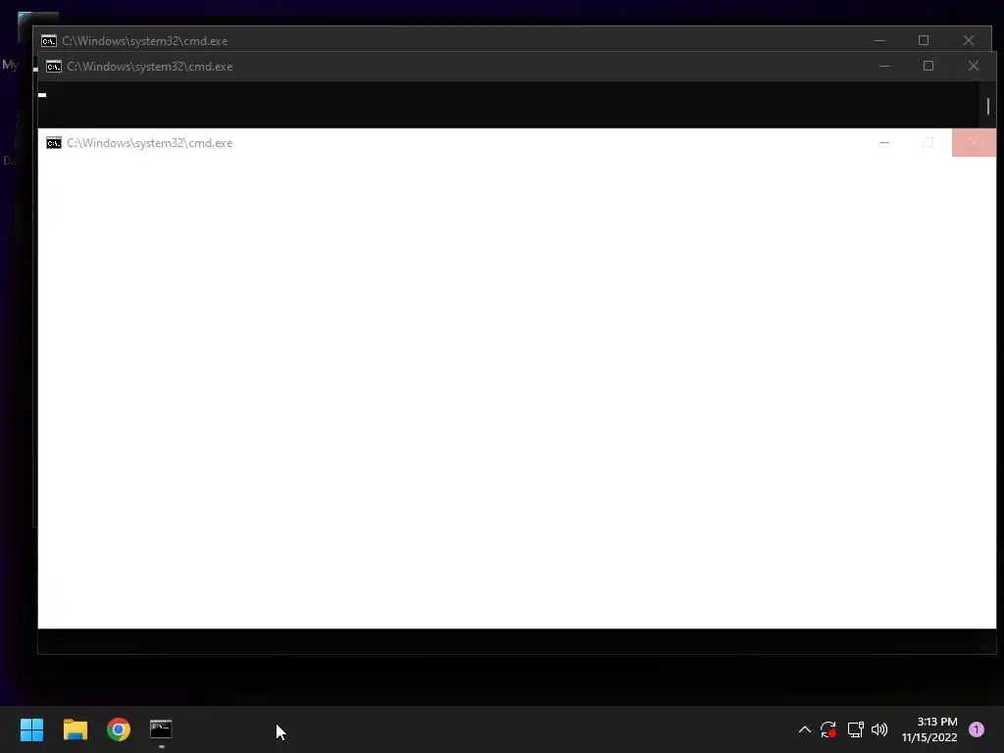
Task: Maximize the middle cmd.exe window
Action: point(929,66)
